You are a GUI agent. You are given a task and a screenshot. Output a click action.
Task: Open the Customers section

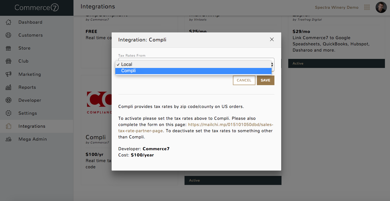click(31, 35)
